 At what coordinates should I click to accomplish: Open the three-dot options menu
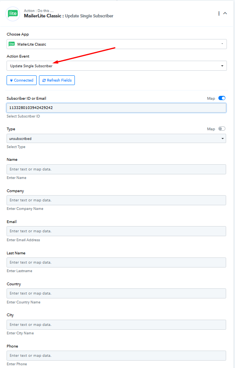click(219, 14)
